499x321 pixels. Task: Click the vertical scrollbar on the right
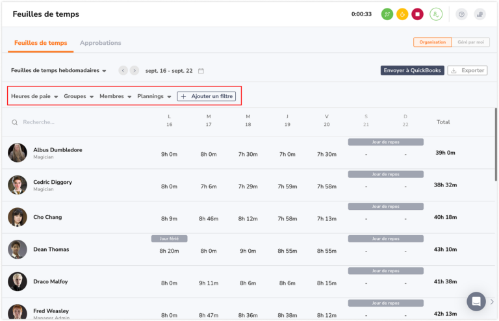[x=496, y=145]
